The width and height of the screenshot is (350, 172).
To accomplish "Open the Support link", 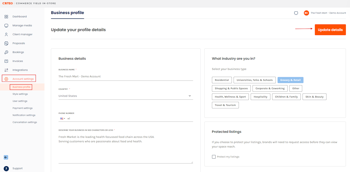I will tap(17, 168).
